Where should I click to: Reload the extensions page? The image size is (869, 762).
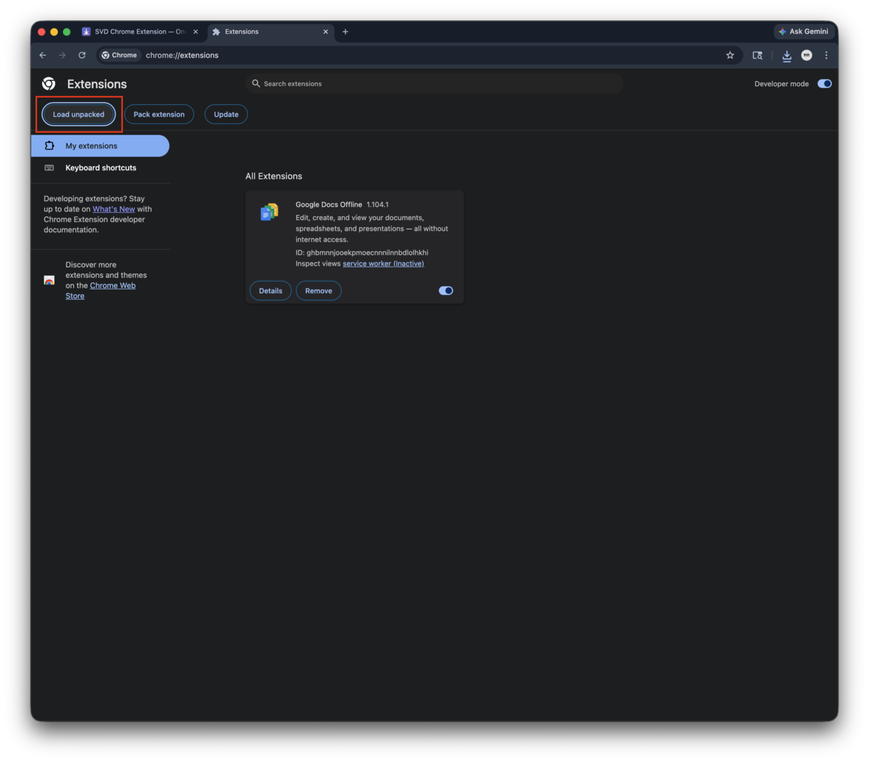pos(82,55)
